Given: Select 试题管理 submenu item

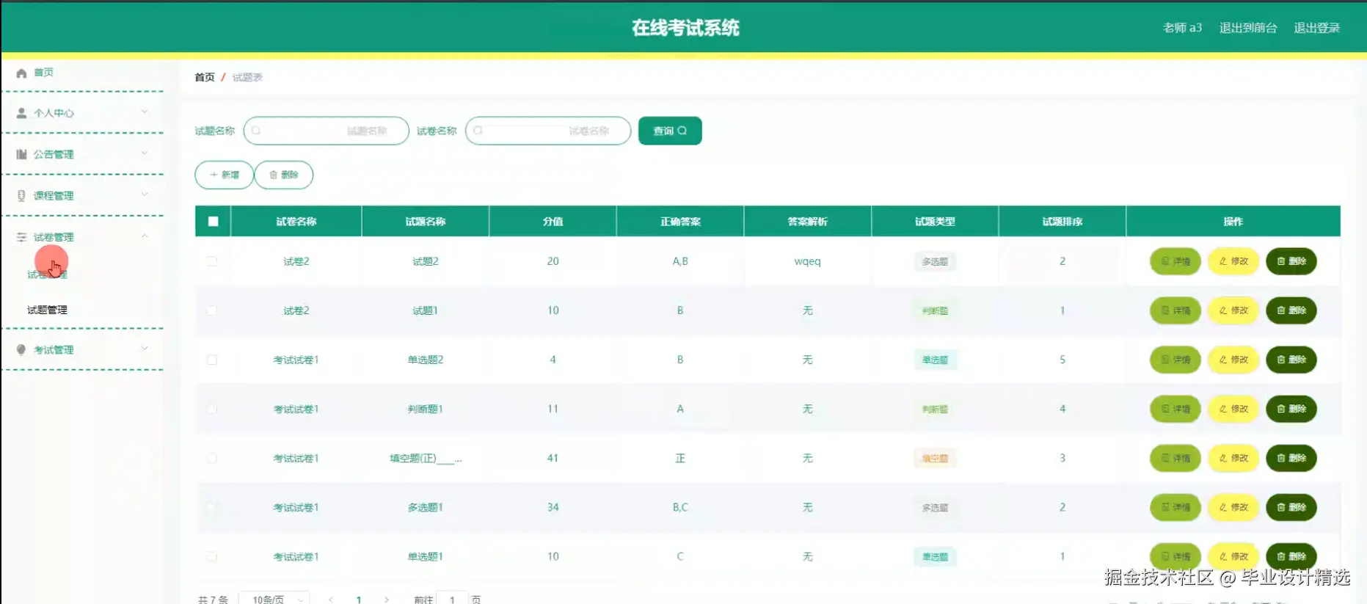Looking at the screenshot, I should (47, 310).
